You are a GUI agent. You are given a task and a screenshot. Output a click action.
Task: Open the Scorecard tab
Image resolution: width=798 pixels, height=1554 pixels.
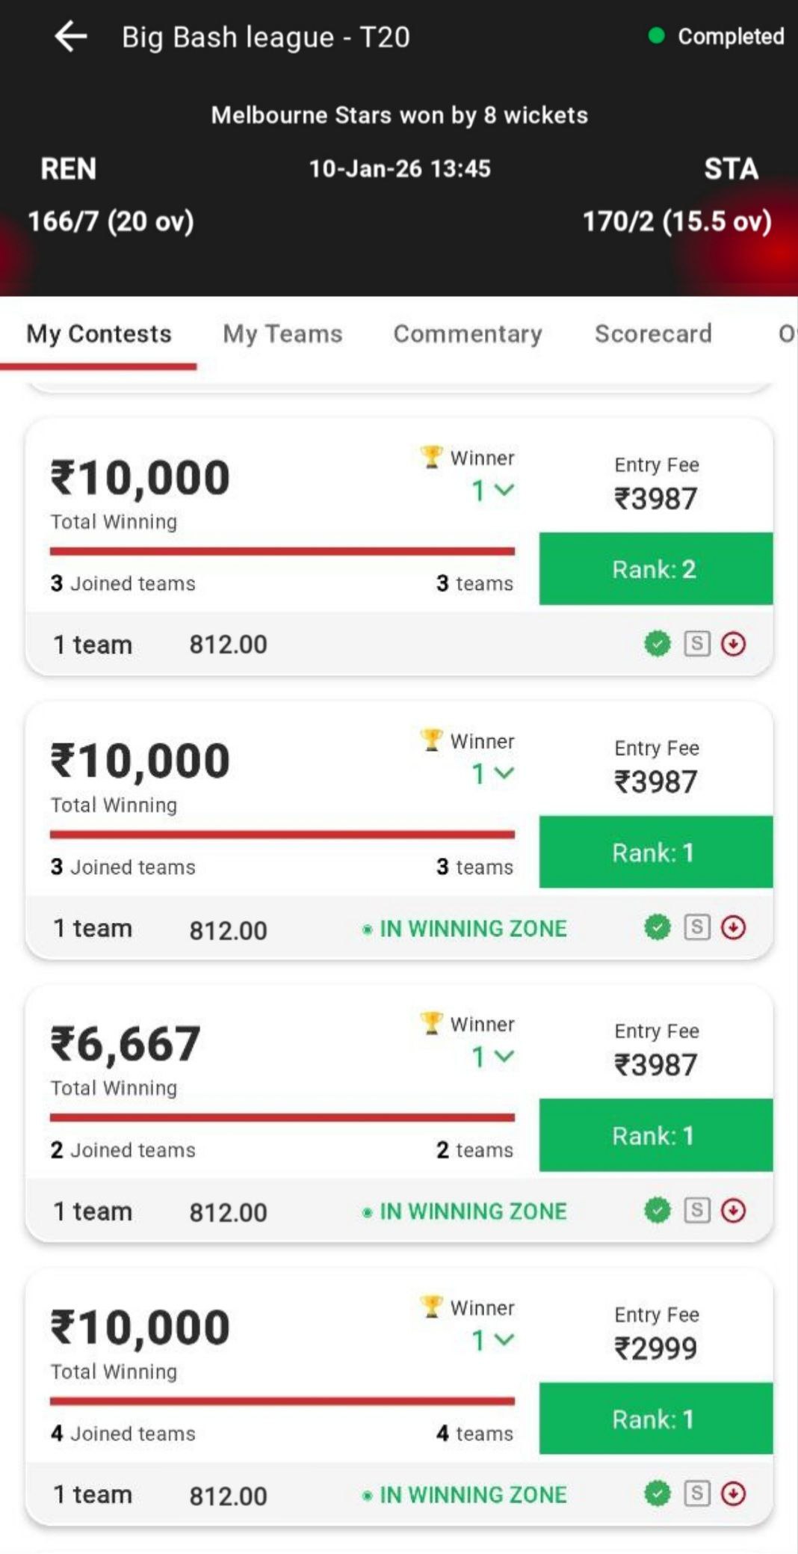pyautogui.click(x=653, y=334)
